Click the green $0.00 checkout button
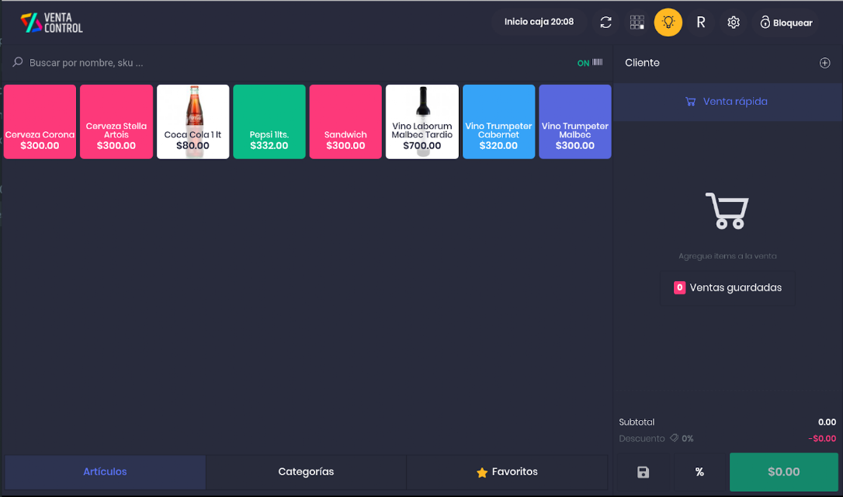Viewport: 843px width, 497px height. coord(784,471)
